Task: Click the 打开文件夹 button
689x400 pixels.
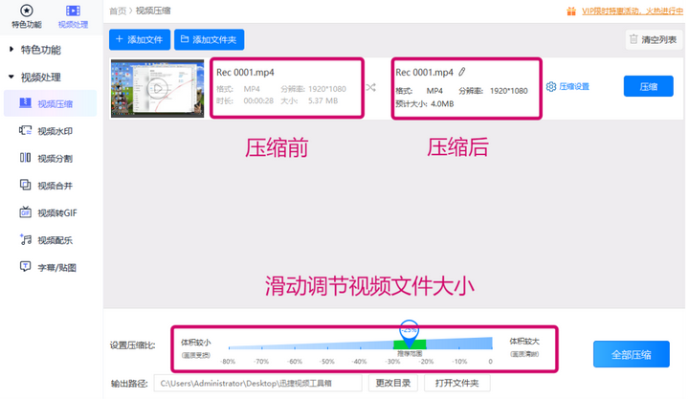Action: coord(457,384)
